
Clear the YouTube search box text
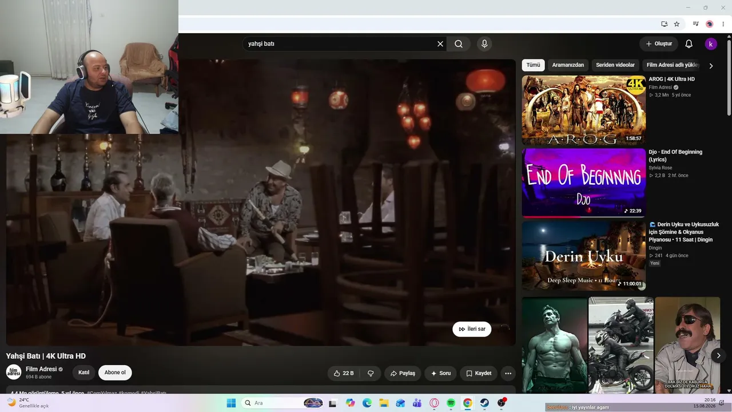tap(440, 44)
